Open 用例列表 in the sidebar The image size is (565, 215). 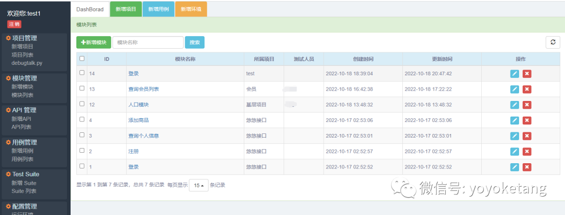tap(22, 159)
